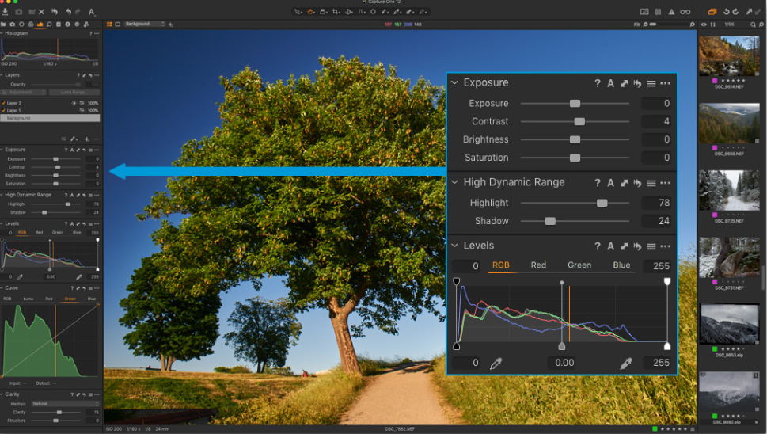Click the X delete icon in top toolbar
This screenshot has width=767, height=434.
(41, 12)
